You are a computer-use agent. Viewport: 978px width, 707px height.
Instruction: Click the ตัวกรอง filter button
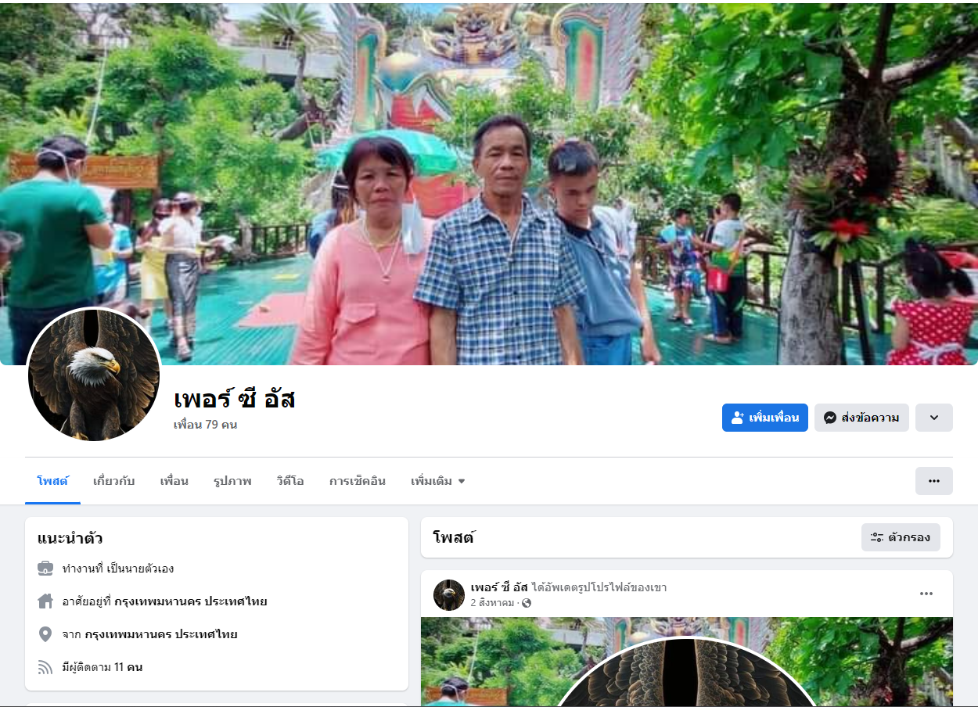point(901,537)
